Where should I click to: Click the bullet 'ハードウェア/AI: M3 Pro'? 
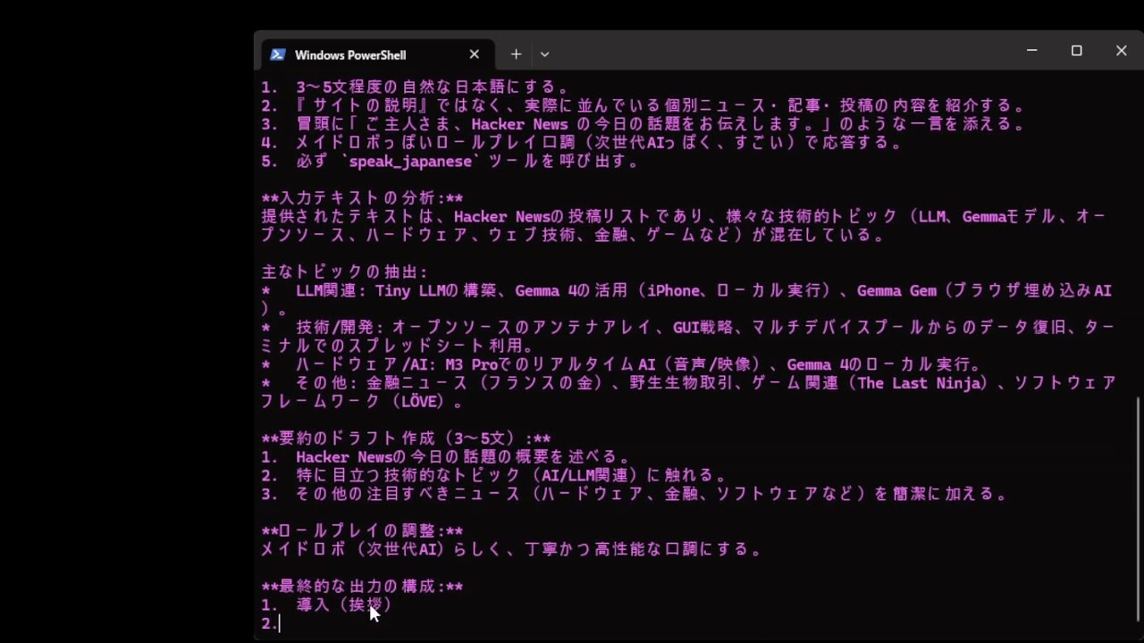coord(622,364)
